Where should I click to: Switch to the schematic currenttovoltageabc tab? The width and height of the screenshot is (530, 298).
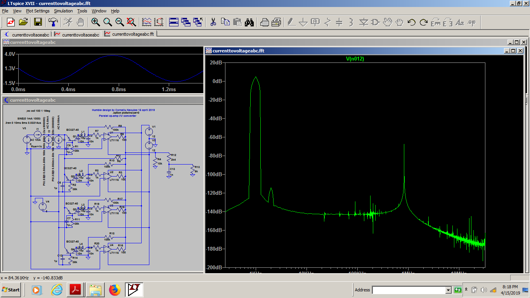pos(26,34)
